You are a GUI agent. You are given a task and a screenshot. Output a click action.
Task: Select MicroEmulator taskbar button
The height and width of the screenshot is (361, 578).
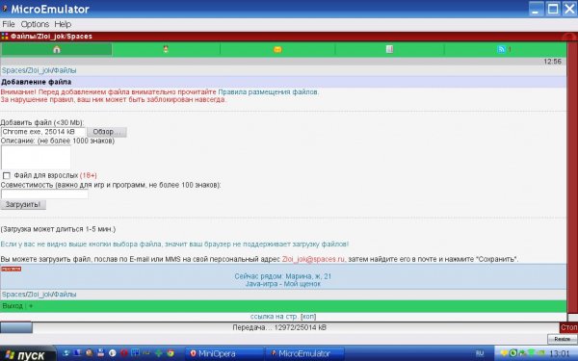(304, 353)
